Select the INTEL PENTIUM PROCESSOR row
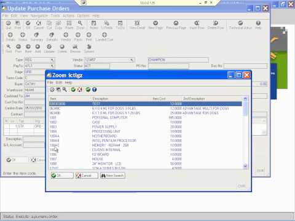 tap(146, 141)
